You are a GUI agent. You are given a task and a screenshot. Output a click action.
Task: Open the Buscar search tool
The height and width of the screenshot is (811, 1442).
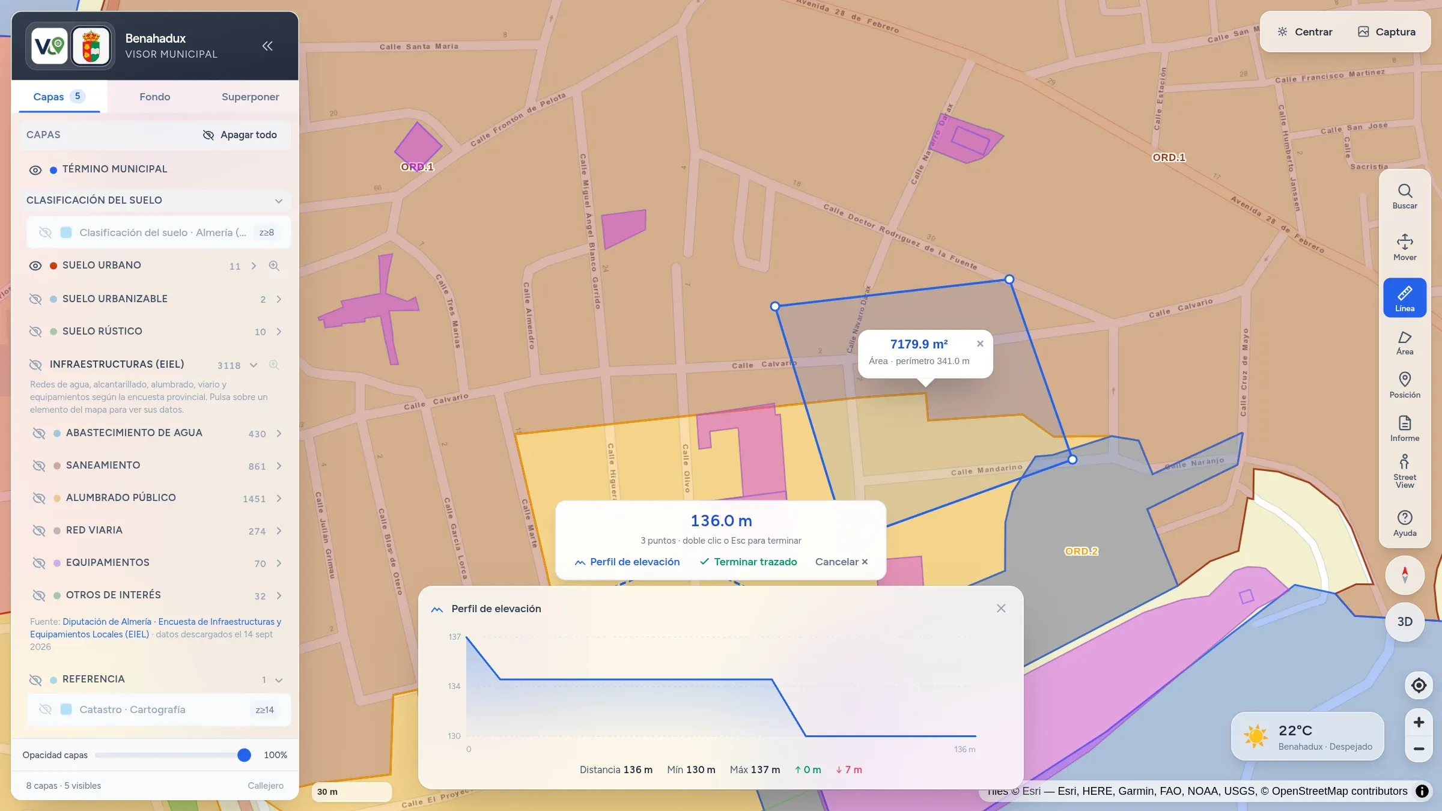(x=1404, y=196)
